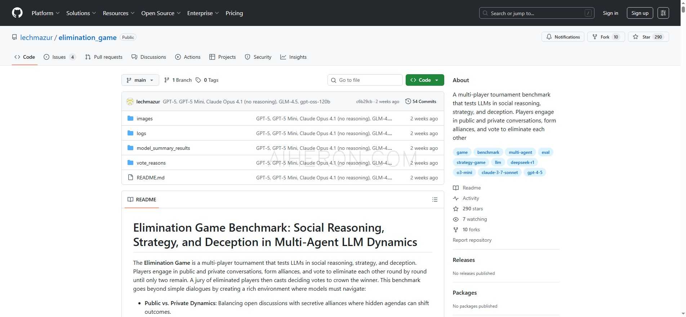
Task: Select the claude-3-7-sonnet topic tag
Action: (499, 173)
